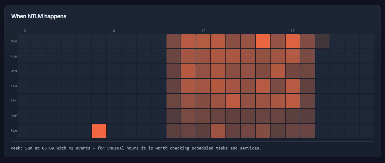
Task: Click the Mon 13:00 heatmap cell
Action: (x=218, y=41)
